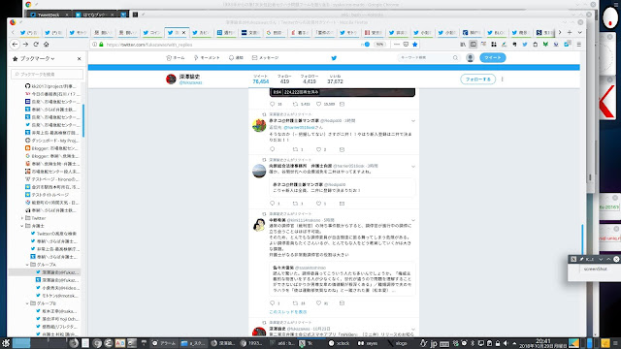The width and height of the screenshot is (621, 349).
Task: Like the 中村剛 tweet with the heart icon
Action: pos(319,303)
